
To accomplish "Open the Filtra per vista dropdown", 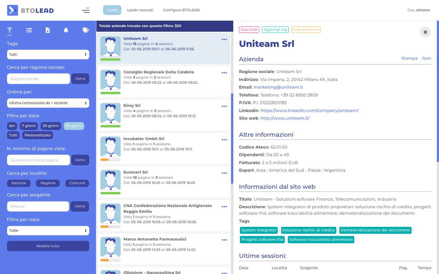I will tap(48, 230).
